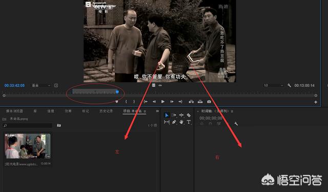Click the Mark In button
328x192 pixels.
coord(126,102)
